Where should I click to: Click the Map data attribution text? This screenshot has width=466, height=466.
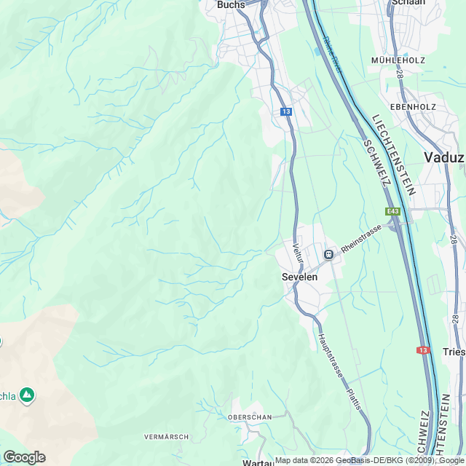point(370,461)
